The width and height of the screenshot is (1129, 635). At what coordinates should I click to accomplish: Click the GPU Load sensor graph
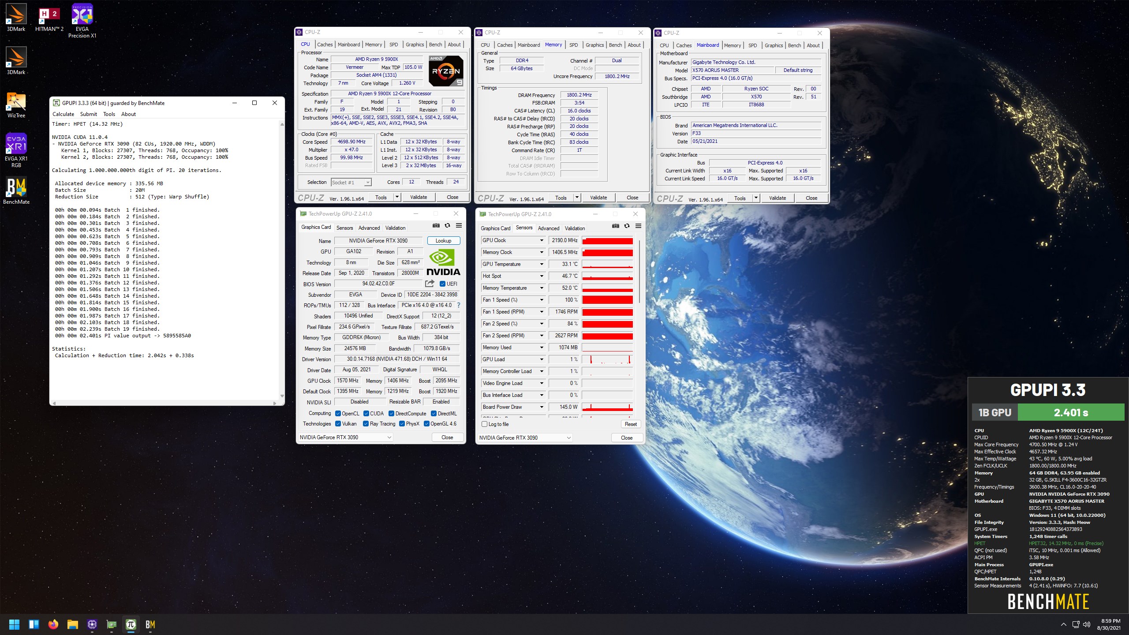tap(607, 359)
